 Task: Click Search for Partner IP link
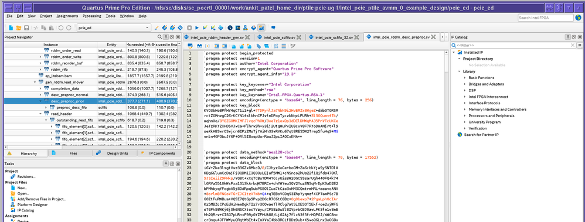pos(481,134)
